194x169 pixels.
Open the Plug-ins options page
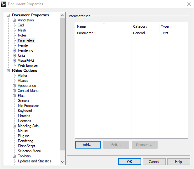pyautogui.click(x=24, y=136)
